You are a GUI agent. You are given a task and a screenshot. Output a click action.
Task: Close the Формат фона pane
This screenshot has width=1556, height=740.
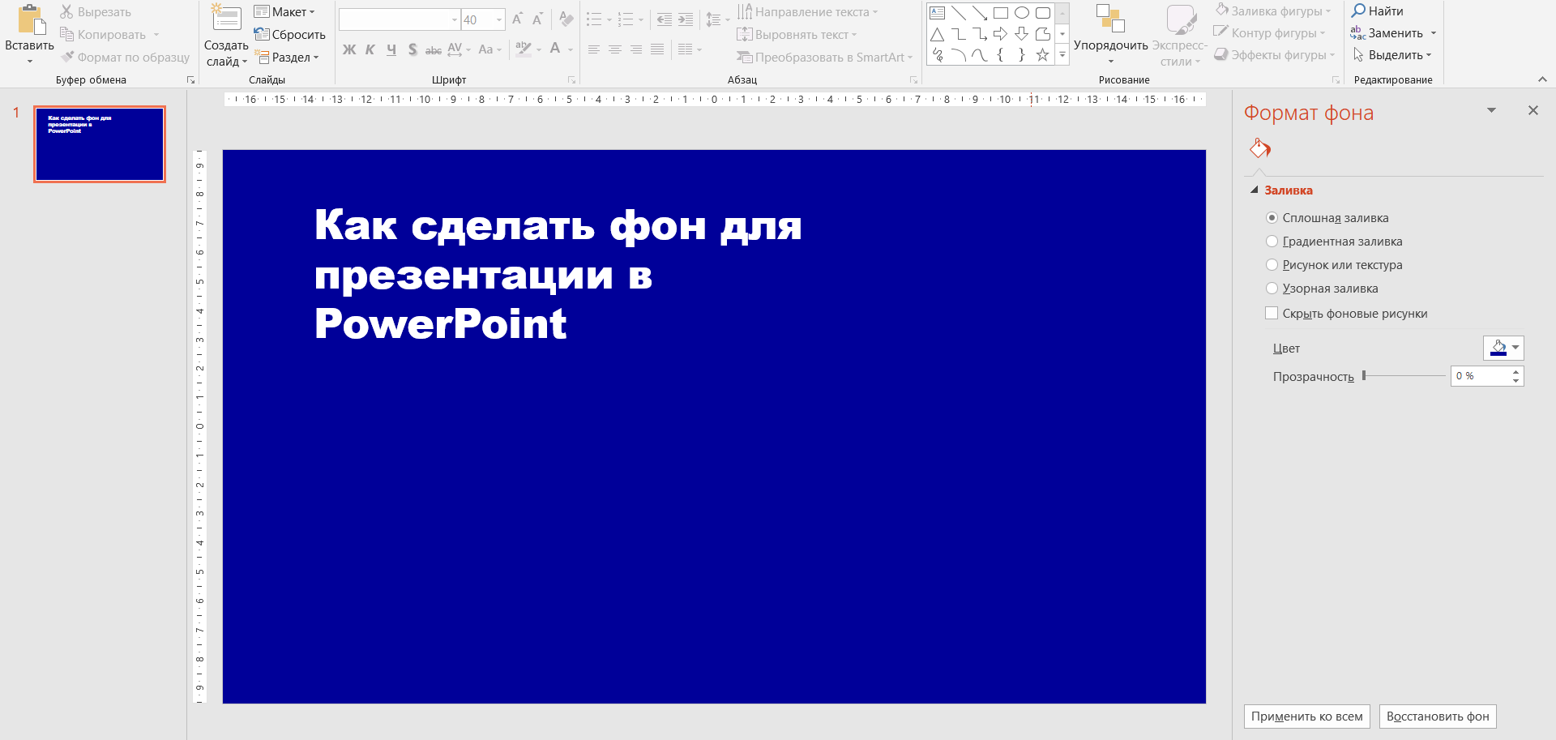[1532, 110]
